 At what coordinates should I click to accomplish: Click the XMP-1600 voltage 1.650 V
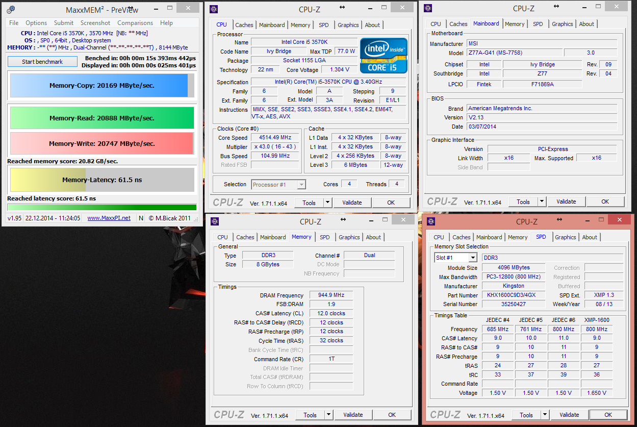[x=596, y=393]
